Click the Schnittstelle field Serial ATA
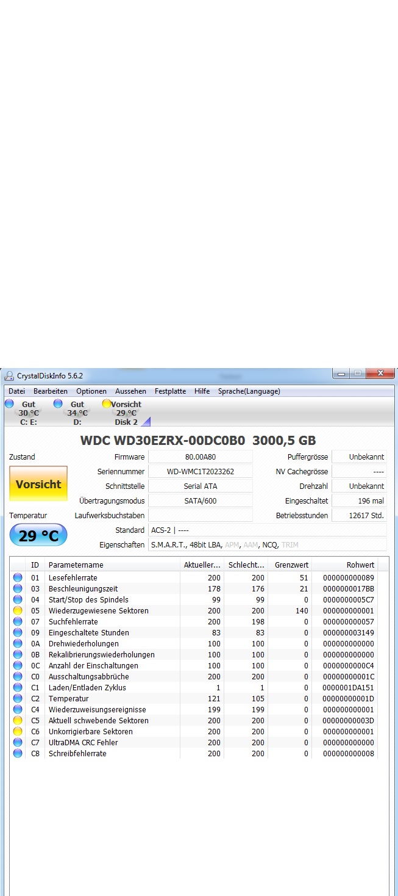 point(201,486)
